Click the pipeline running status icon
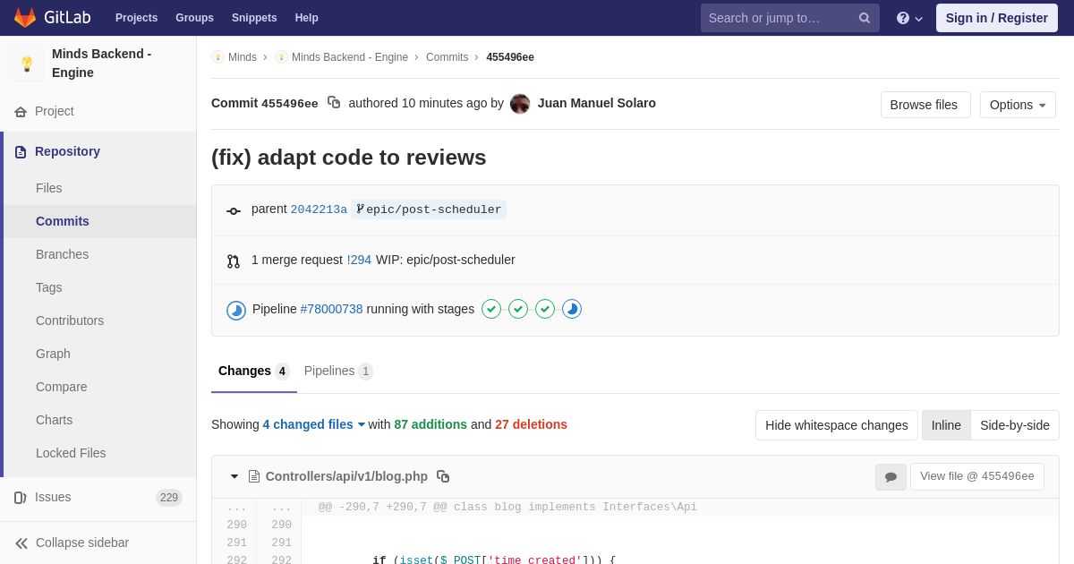The width and height of the screenshot is (1074, 564). pos(236,311)
